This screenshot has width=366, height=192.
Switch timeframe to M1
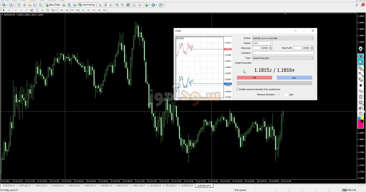pyautogui.click(x=62, y=10)
